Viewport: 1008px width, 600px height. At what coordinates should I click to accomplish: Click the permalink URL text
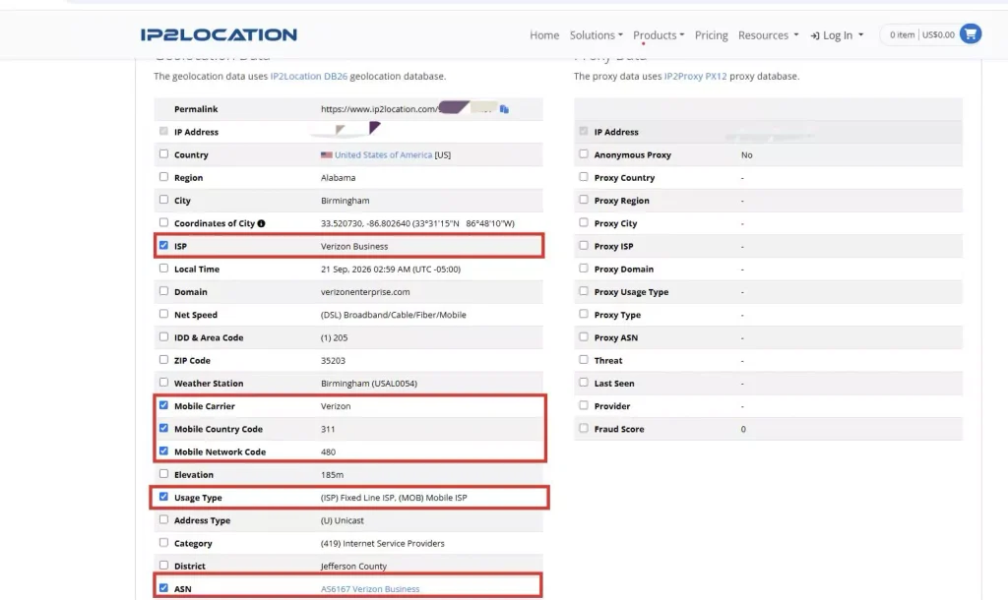pos(379,109)
